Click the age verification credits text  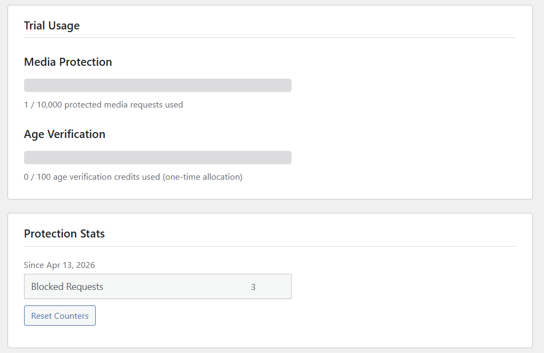coord(133,176)
